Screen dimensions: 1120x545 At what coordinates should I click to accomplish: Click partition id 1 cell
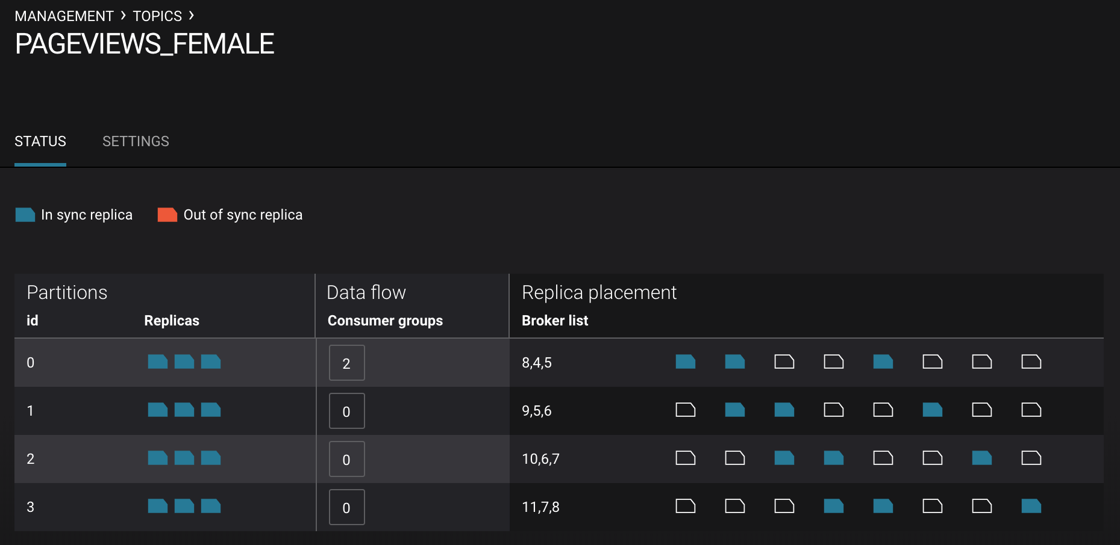coord(31,411)
